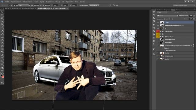Select the Rectangular Marquee tool

2,15
